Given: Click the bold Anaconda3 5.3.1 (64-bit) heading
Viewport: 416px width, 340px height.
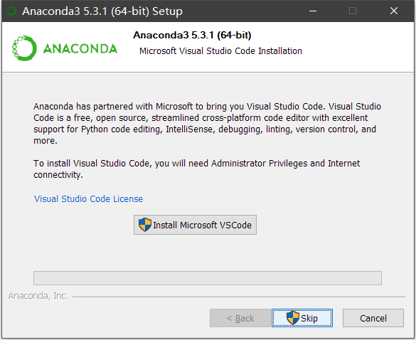Looking at the screenshot, I should click(192, 35).
